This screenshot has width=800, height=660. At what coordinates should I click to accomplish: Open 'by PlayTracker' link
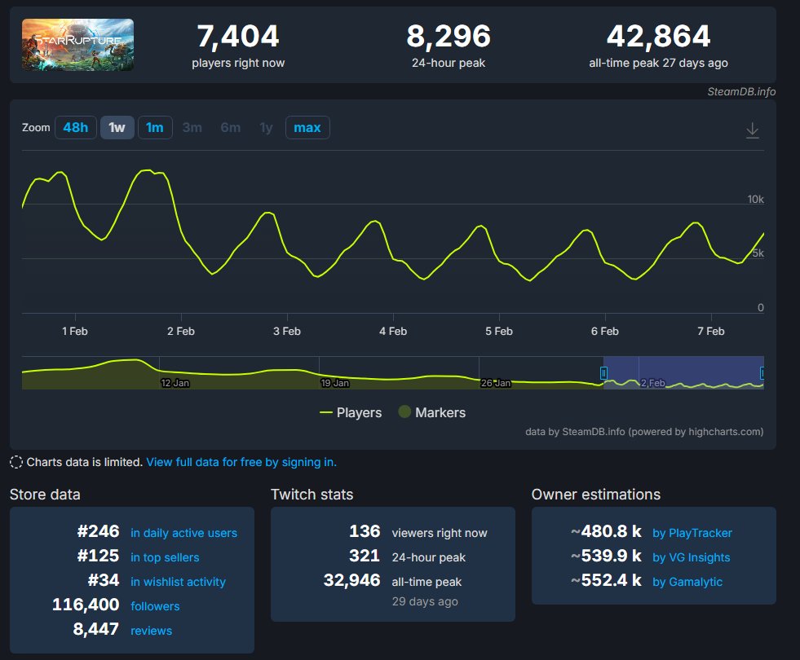[x=692, y=533]
